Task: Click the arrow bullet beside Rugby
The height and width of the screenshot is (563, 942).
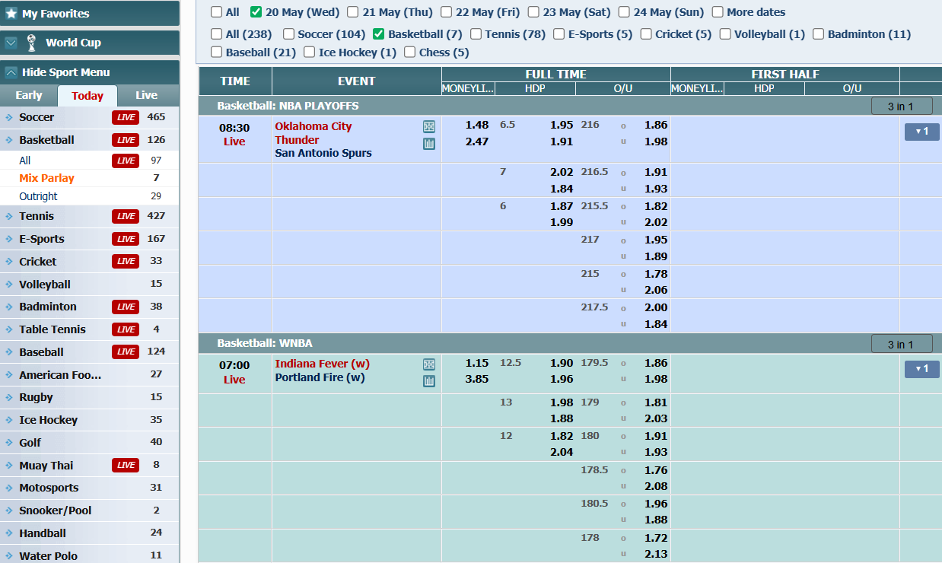Action: 8,397
